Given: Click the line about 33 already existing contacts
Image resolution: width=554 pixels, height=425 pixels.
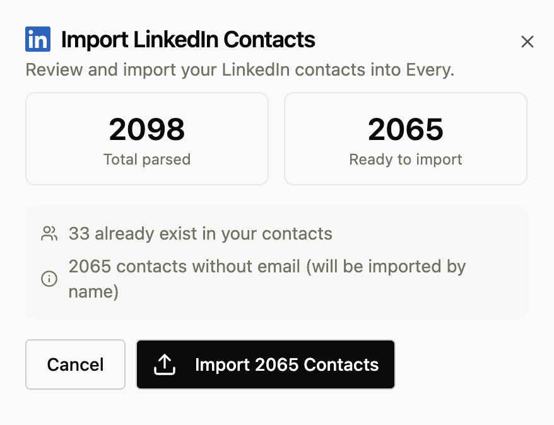Looking at the screenshot, I should click(200, 233).
